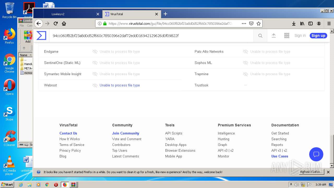Reload the VirusTotal page
This screenshot has width=334, height=188.
56,23
